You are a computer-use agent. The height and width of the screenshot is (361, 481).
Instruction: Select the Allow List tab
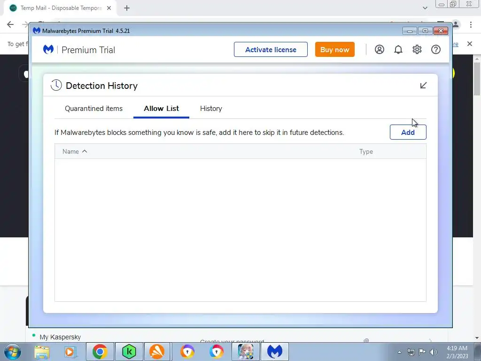coord(162,109)
